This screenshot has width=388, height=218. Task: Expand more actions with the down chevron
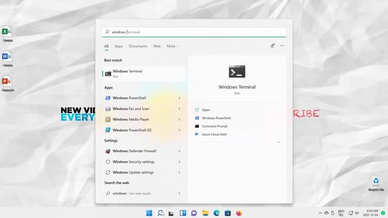click(x=278, y=142)
